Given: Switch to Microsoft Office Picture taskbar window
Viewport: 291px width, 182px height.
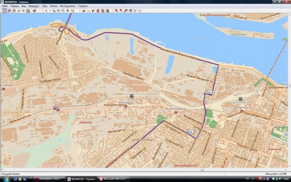Looking at the screenshot, I should pyautogui.click(x=113, y=179).
